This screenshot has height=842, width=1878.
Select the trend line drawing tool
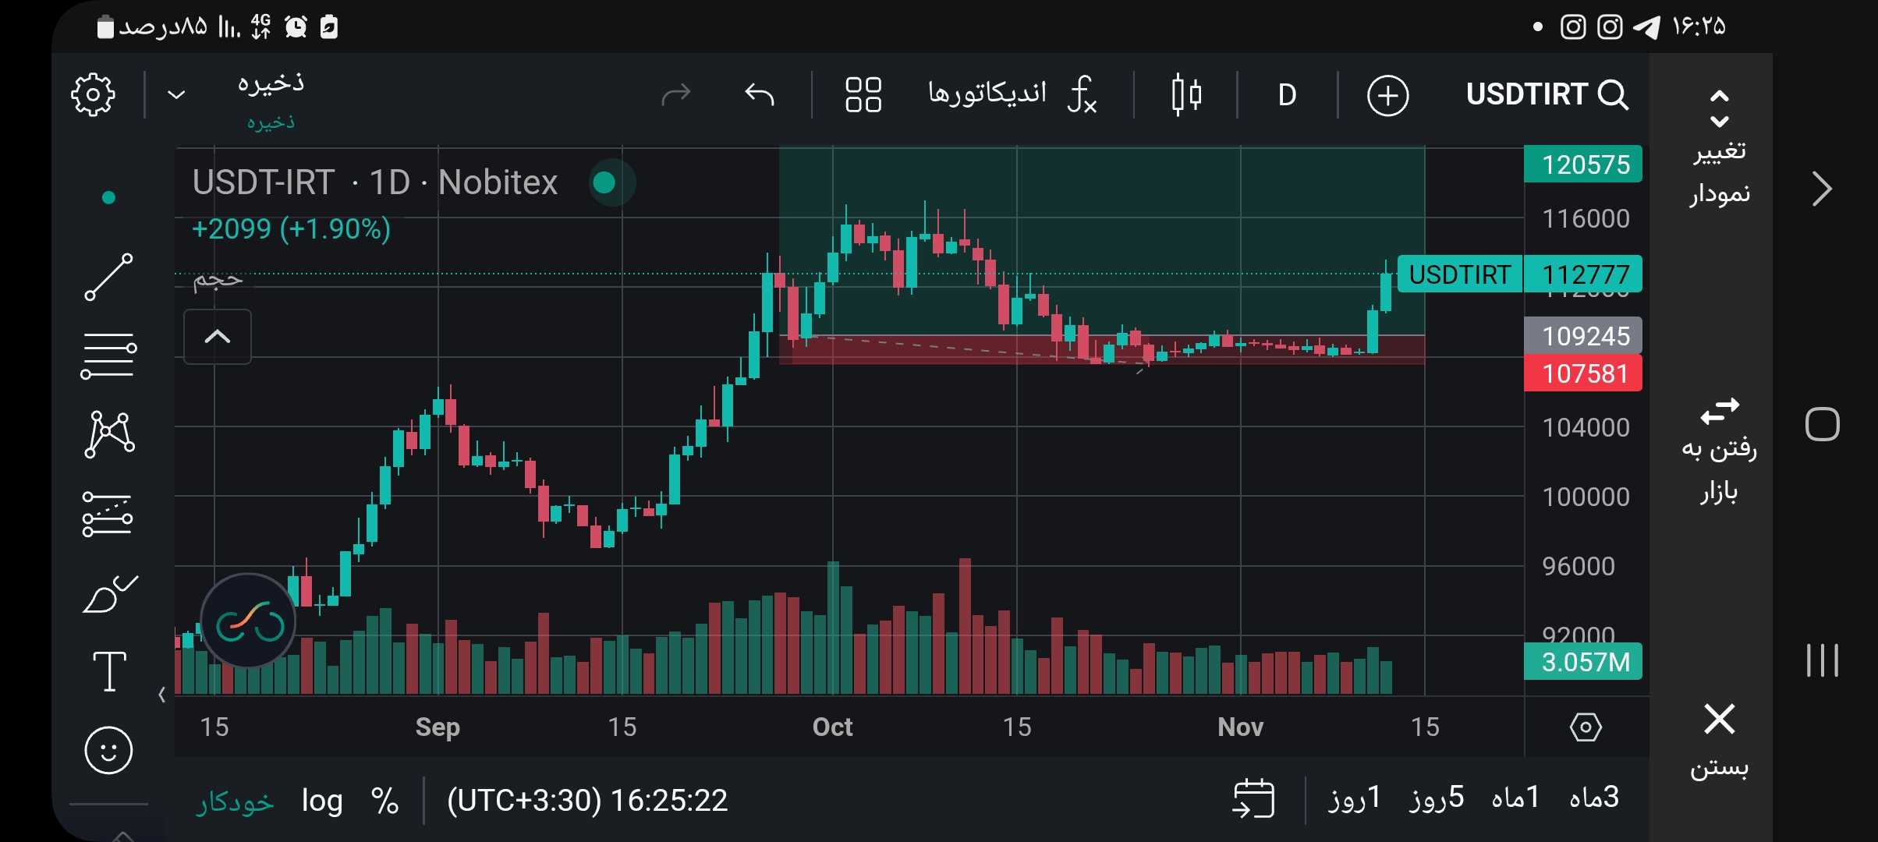[x=108, y=277]
